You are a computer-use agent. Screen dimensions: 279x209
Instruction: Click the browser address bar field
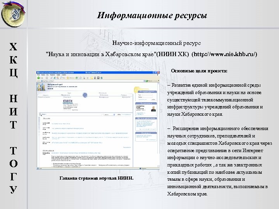pos(92,81)
